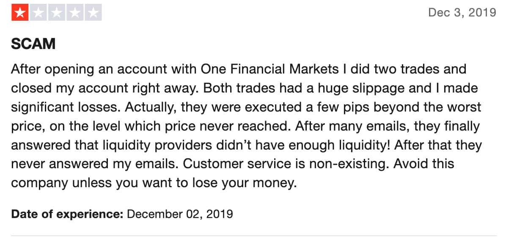Screen dimensions: 517x240
Task: Click the words "significant losses" in review
Action: pyautogui.click(x=66, y=107)
